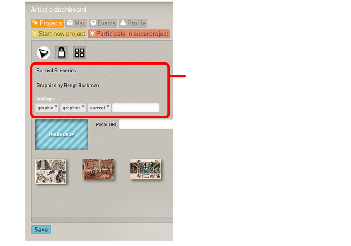Save the project with the Save button
This screenshot has width=351, height=246.
[41, 230]
